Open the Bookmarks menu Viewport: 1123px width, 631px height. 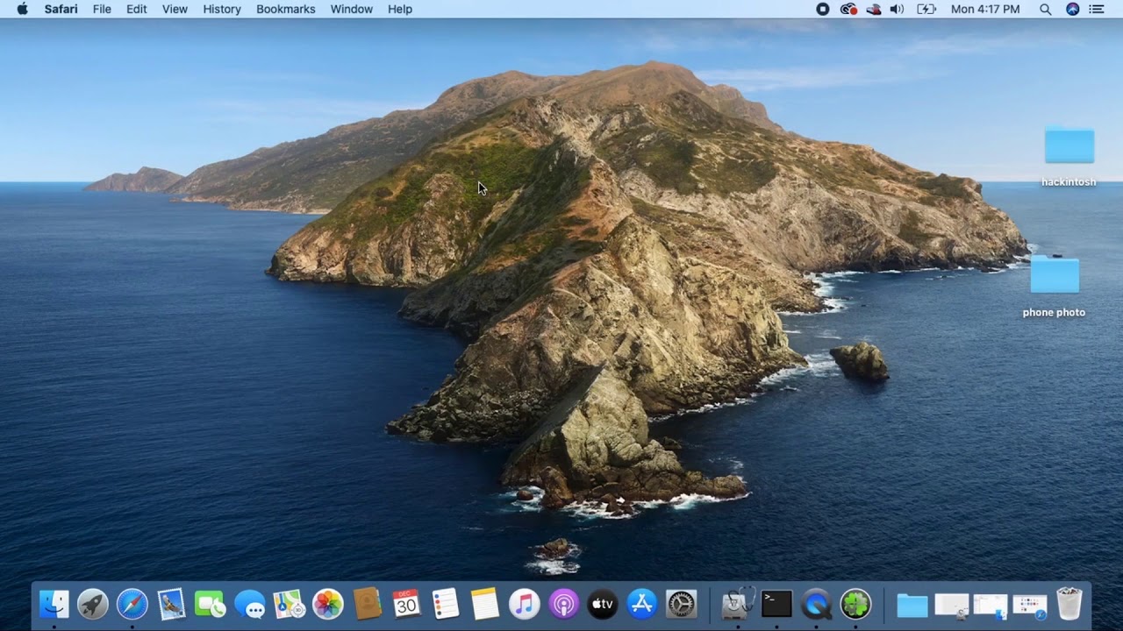click(x=285, y=9)
